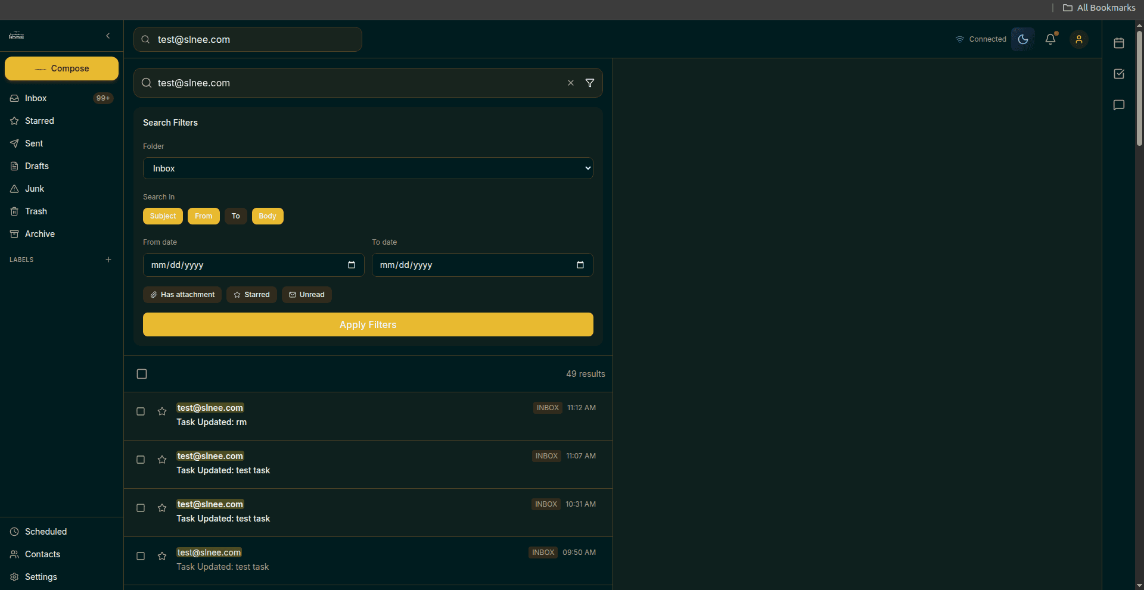The width and height of the screenshot is (1144, 590).
Task: Star the 'Task Updated: rm' email
Action: [x=162, y=411]
